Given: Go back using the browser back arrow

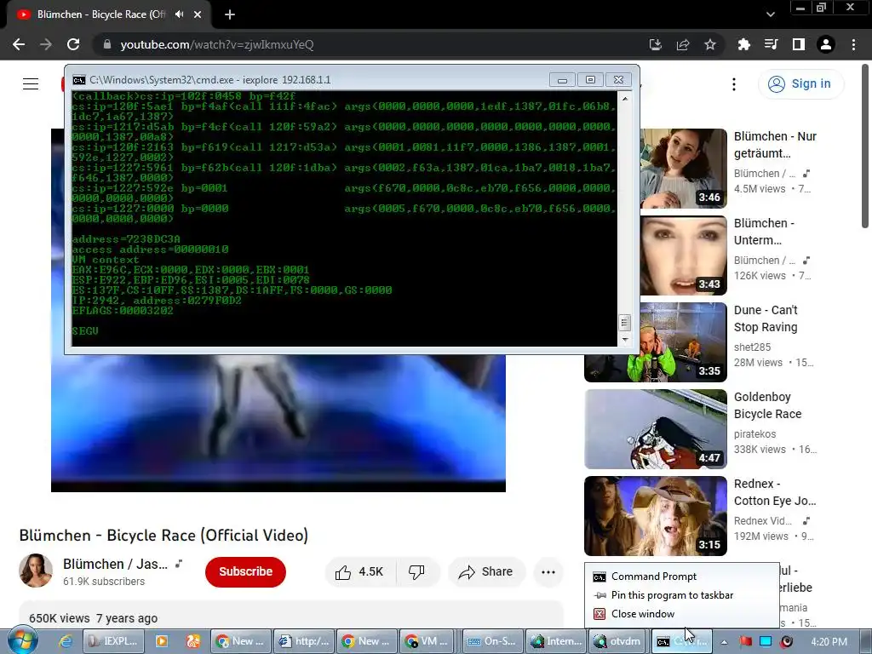Looking at the screenshot, I should tap(19, 44).
